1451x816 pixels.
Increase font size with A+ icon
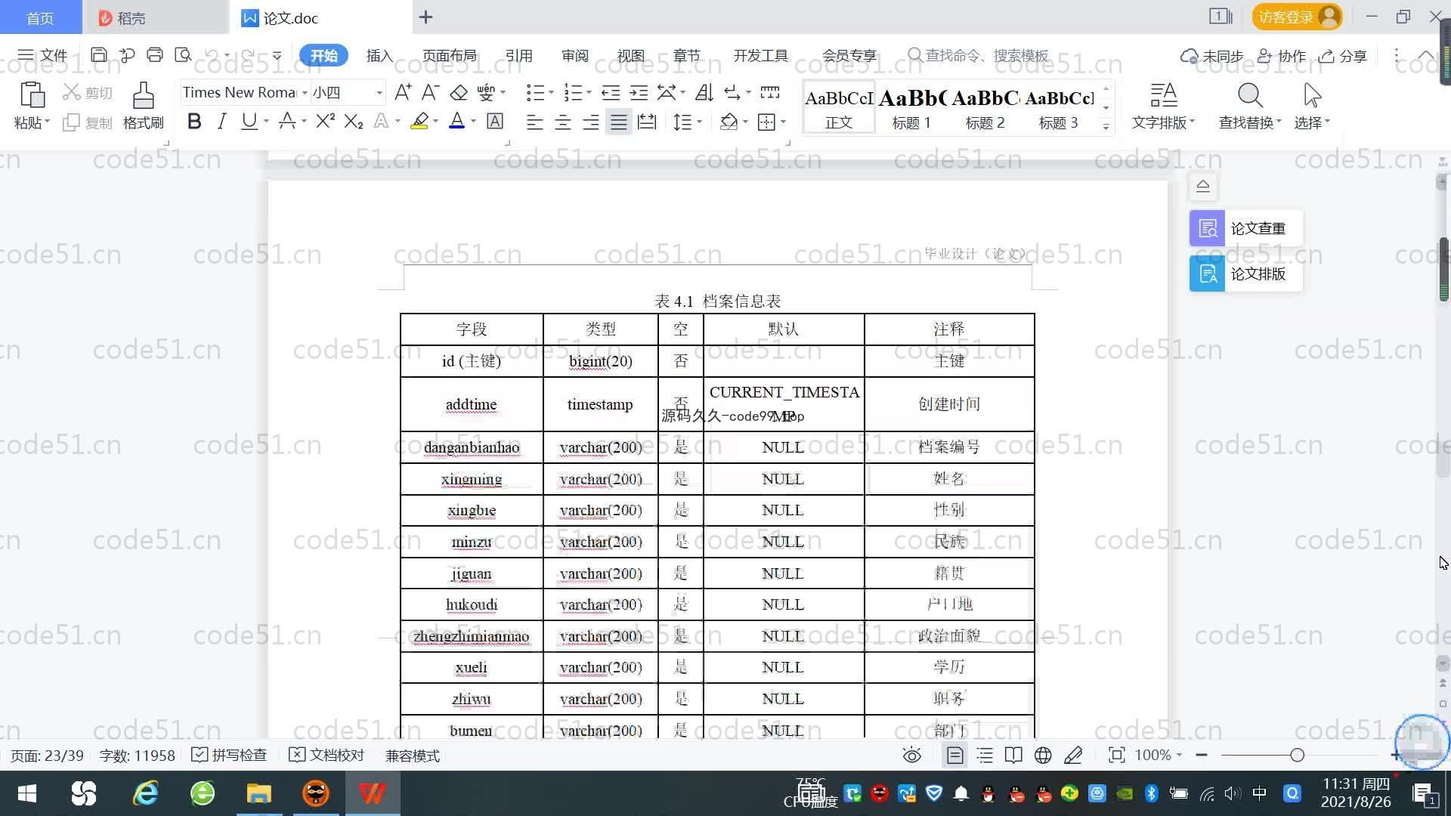(404, 92)
